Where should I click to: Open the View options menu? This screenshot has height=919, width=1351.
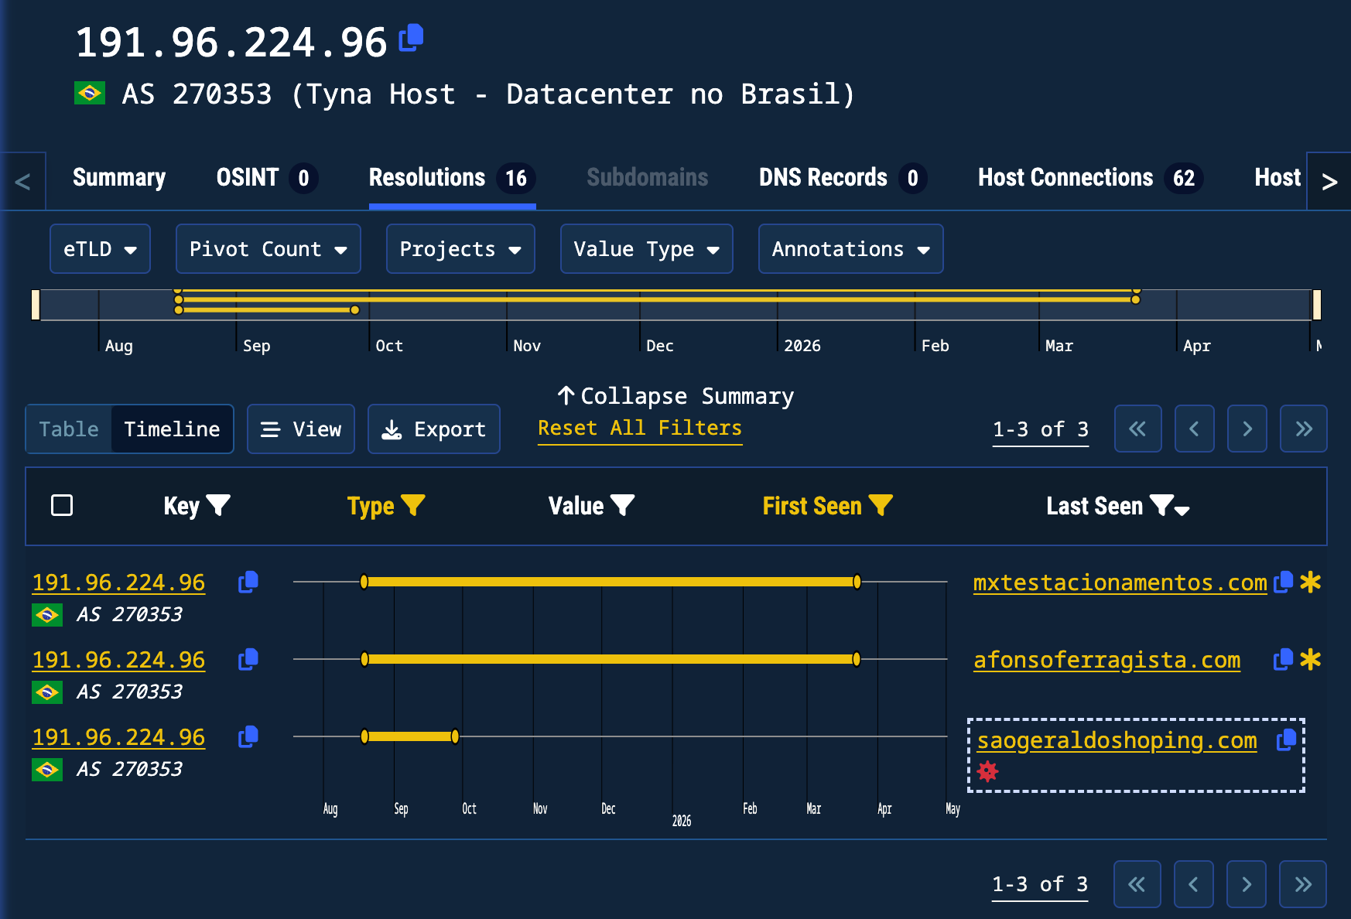coord(301,429)
